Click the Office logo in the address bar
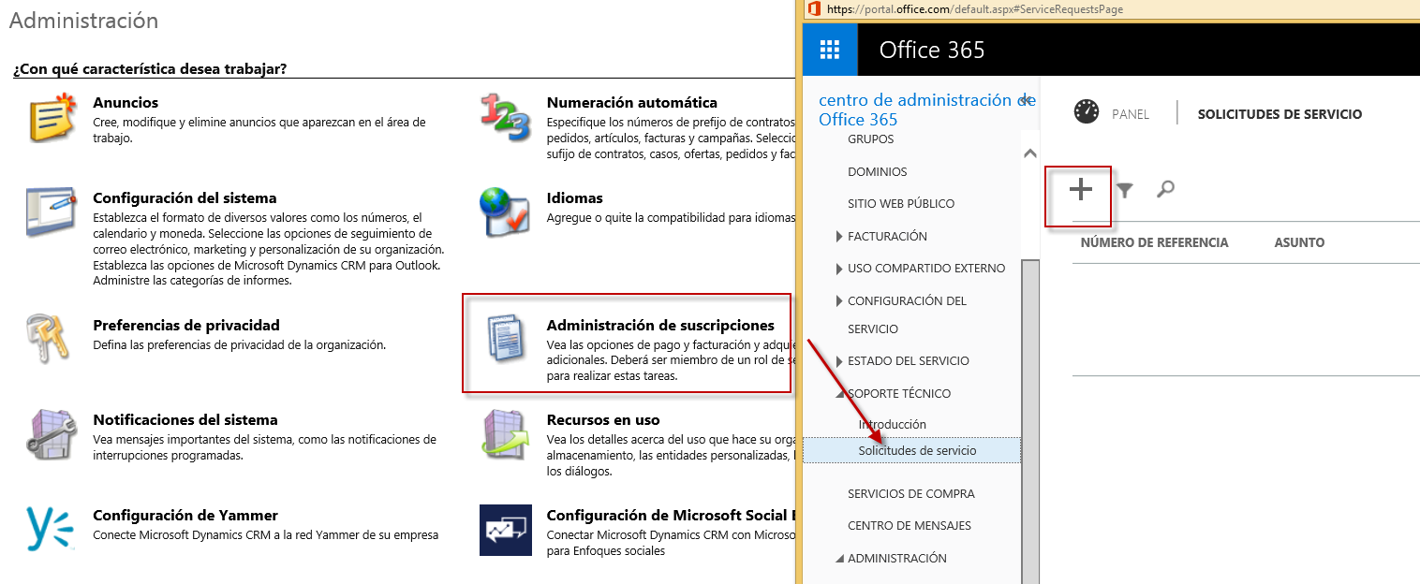 pyautogui.click(x=814, y=8)
